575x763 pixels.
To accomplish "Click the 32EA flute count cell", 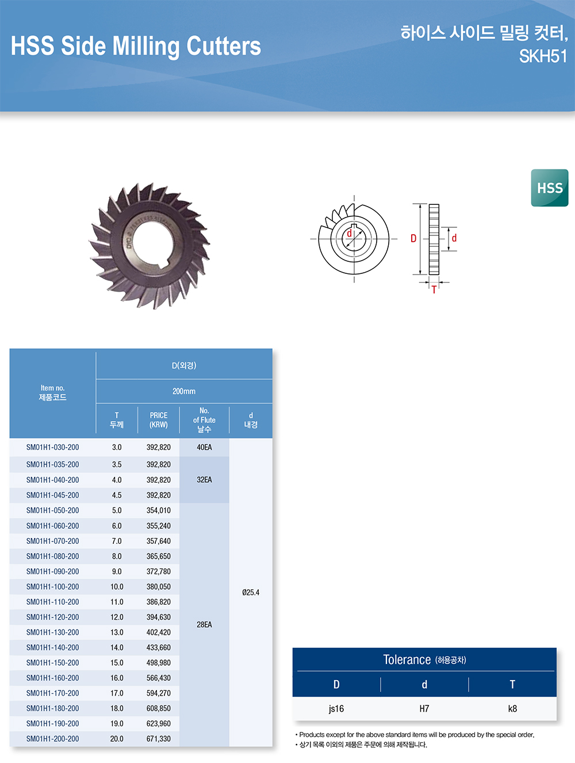I will coord(204,480).
